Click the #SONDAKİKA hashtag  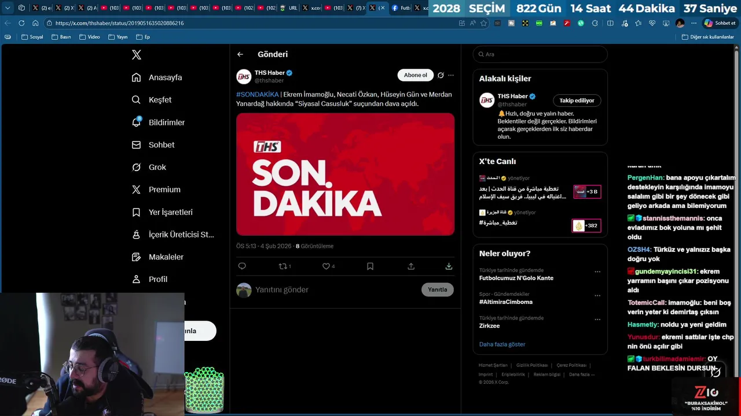pos(257,94)
